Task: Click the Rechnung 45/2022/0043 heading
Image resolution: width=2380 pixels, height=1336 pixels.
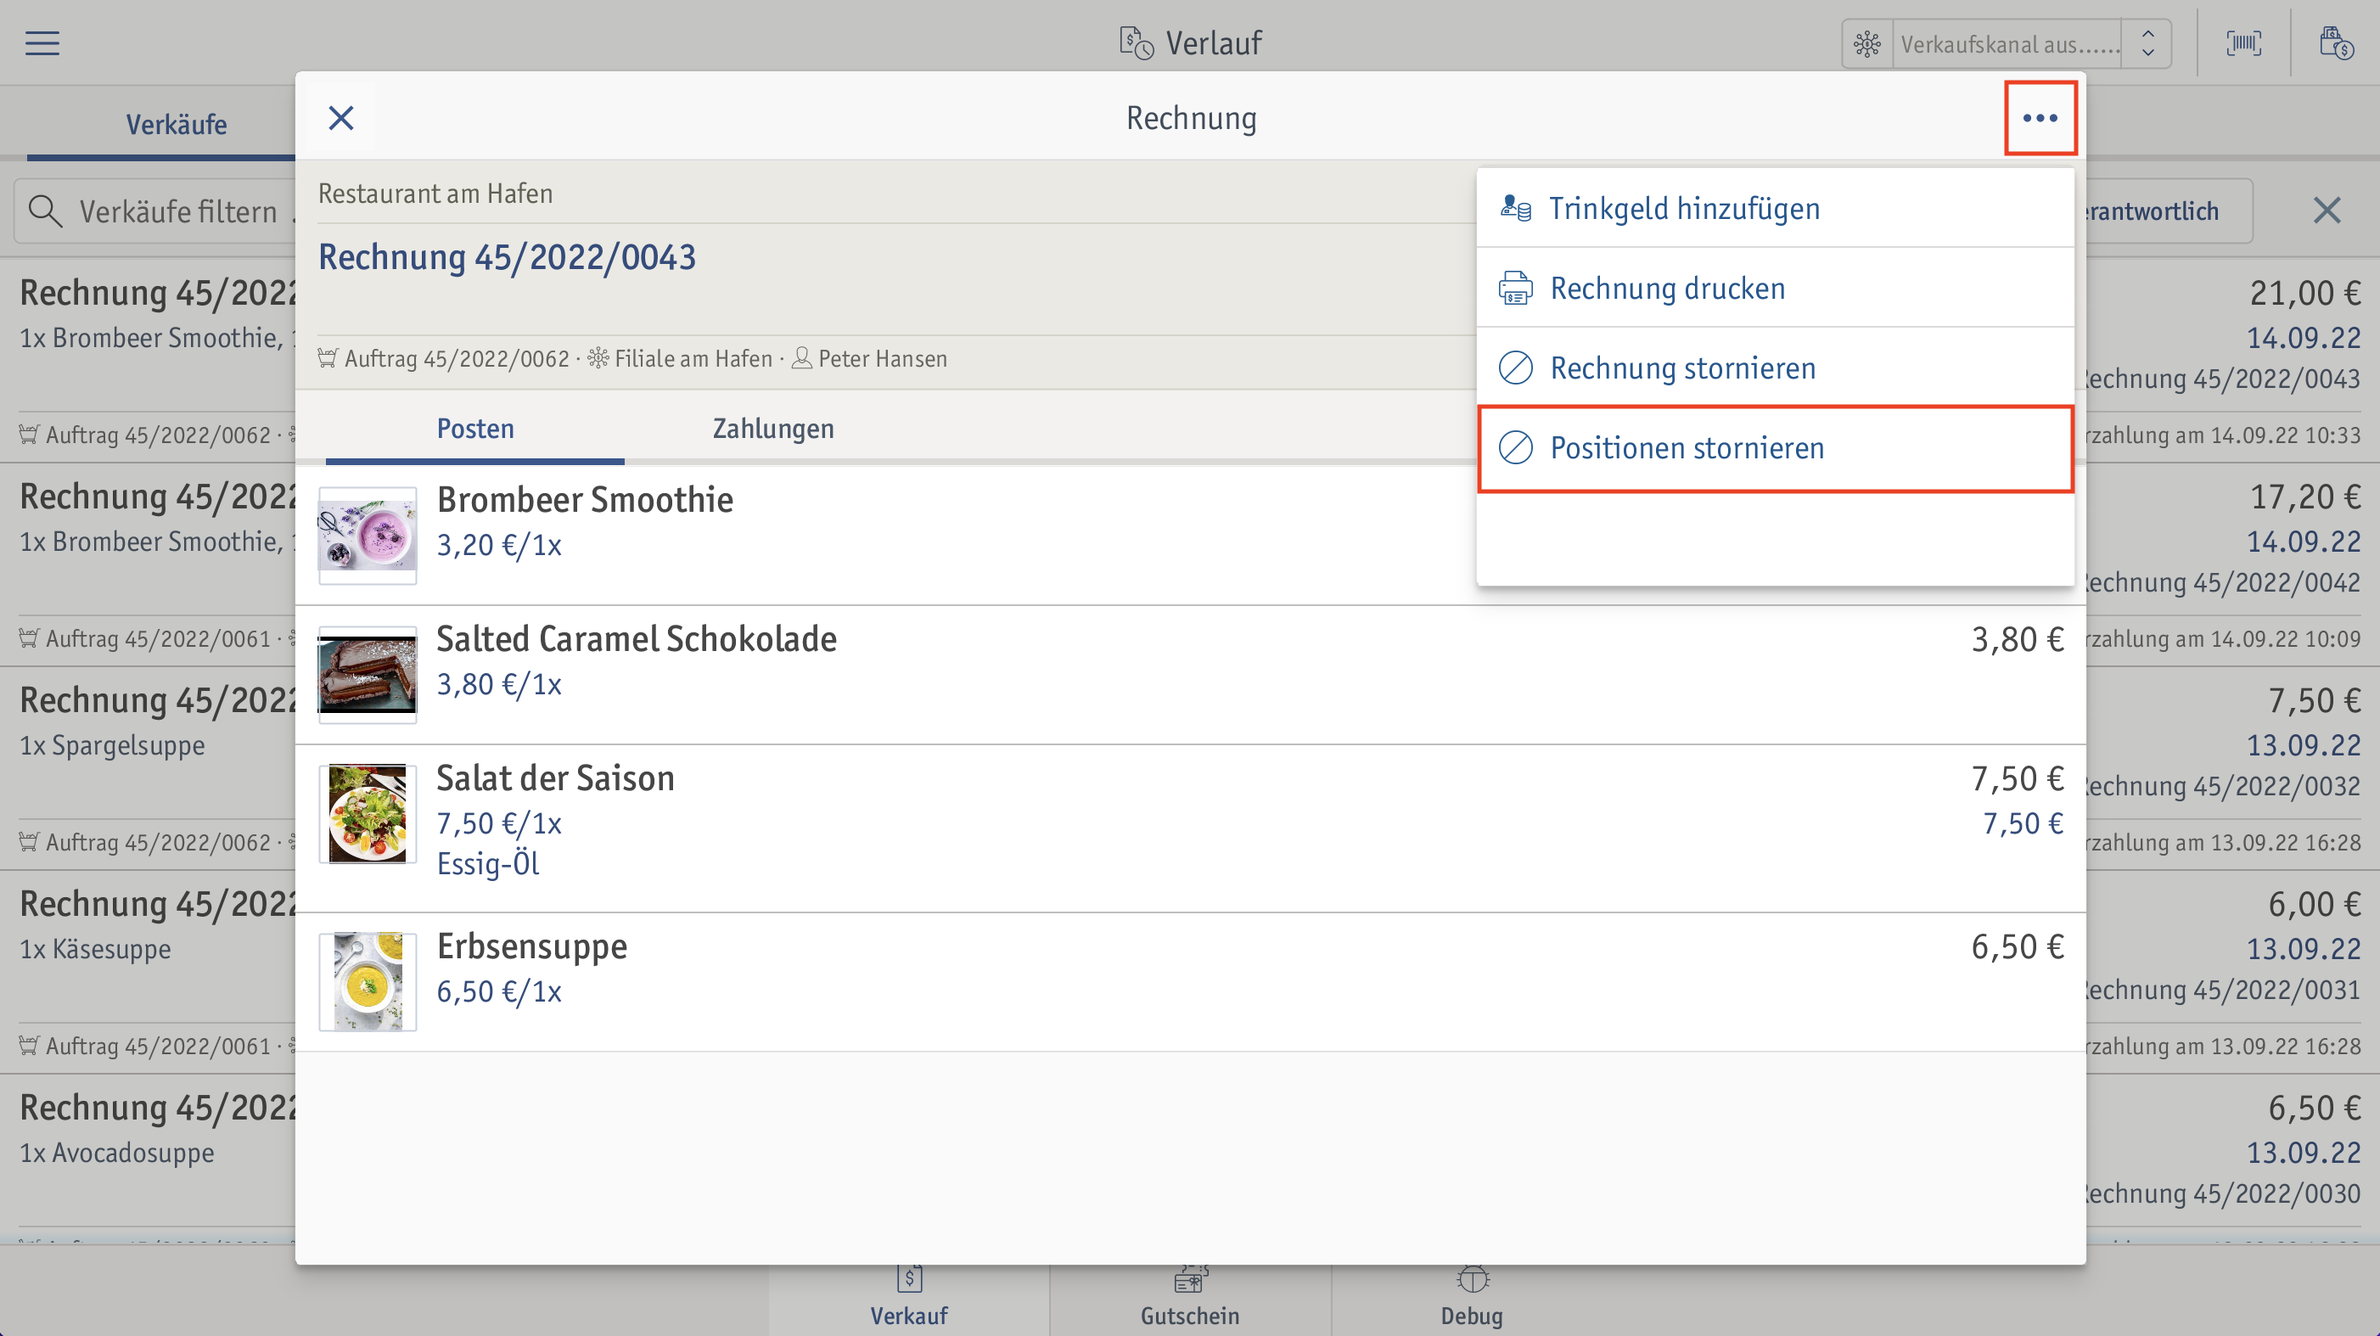Action: [508, 257]
